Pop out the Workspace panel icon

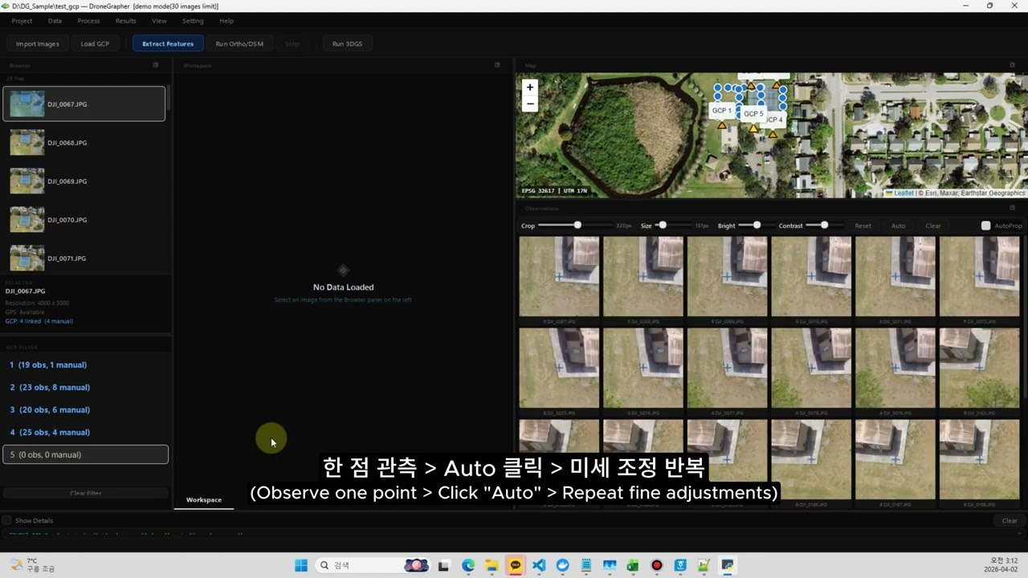[497, 65]
